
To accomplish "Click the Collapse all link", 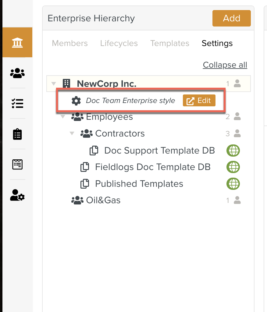I will 225,65.
